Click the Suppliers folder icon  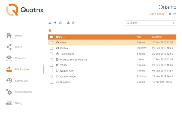click(x=57, y=82)
